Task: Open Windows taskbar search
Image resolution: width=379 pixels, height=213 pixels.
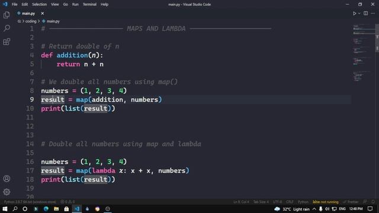Action: [x=15, y=209]
